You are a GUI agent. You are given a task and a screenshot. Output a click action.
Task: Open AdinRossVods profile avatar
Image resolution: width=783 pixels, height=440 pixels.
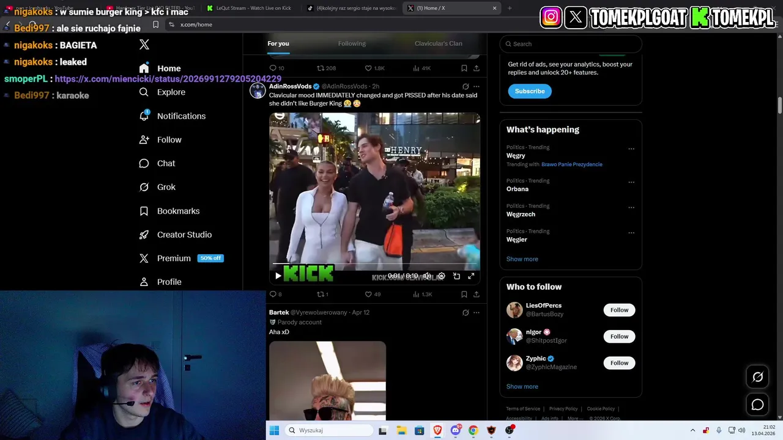(258, 90)
